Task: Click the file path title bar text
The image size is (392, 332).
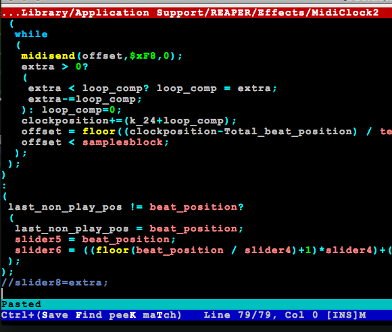Action: click(190, 13)
